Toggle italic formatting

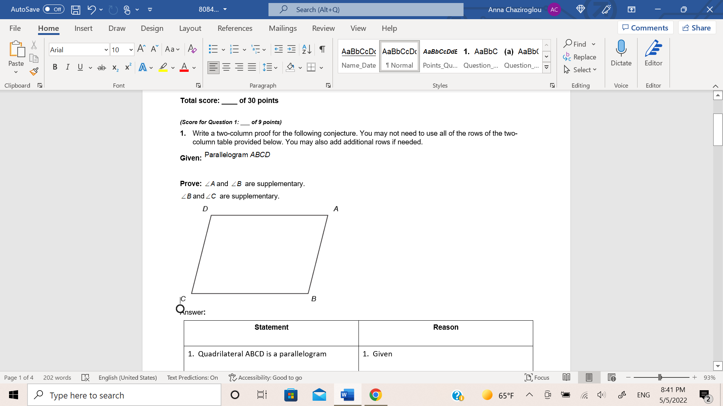(x=68, y=67)
